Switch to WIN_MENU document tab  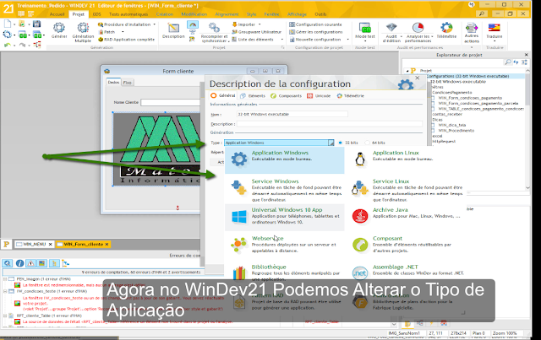click(x=34, y=244)
